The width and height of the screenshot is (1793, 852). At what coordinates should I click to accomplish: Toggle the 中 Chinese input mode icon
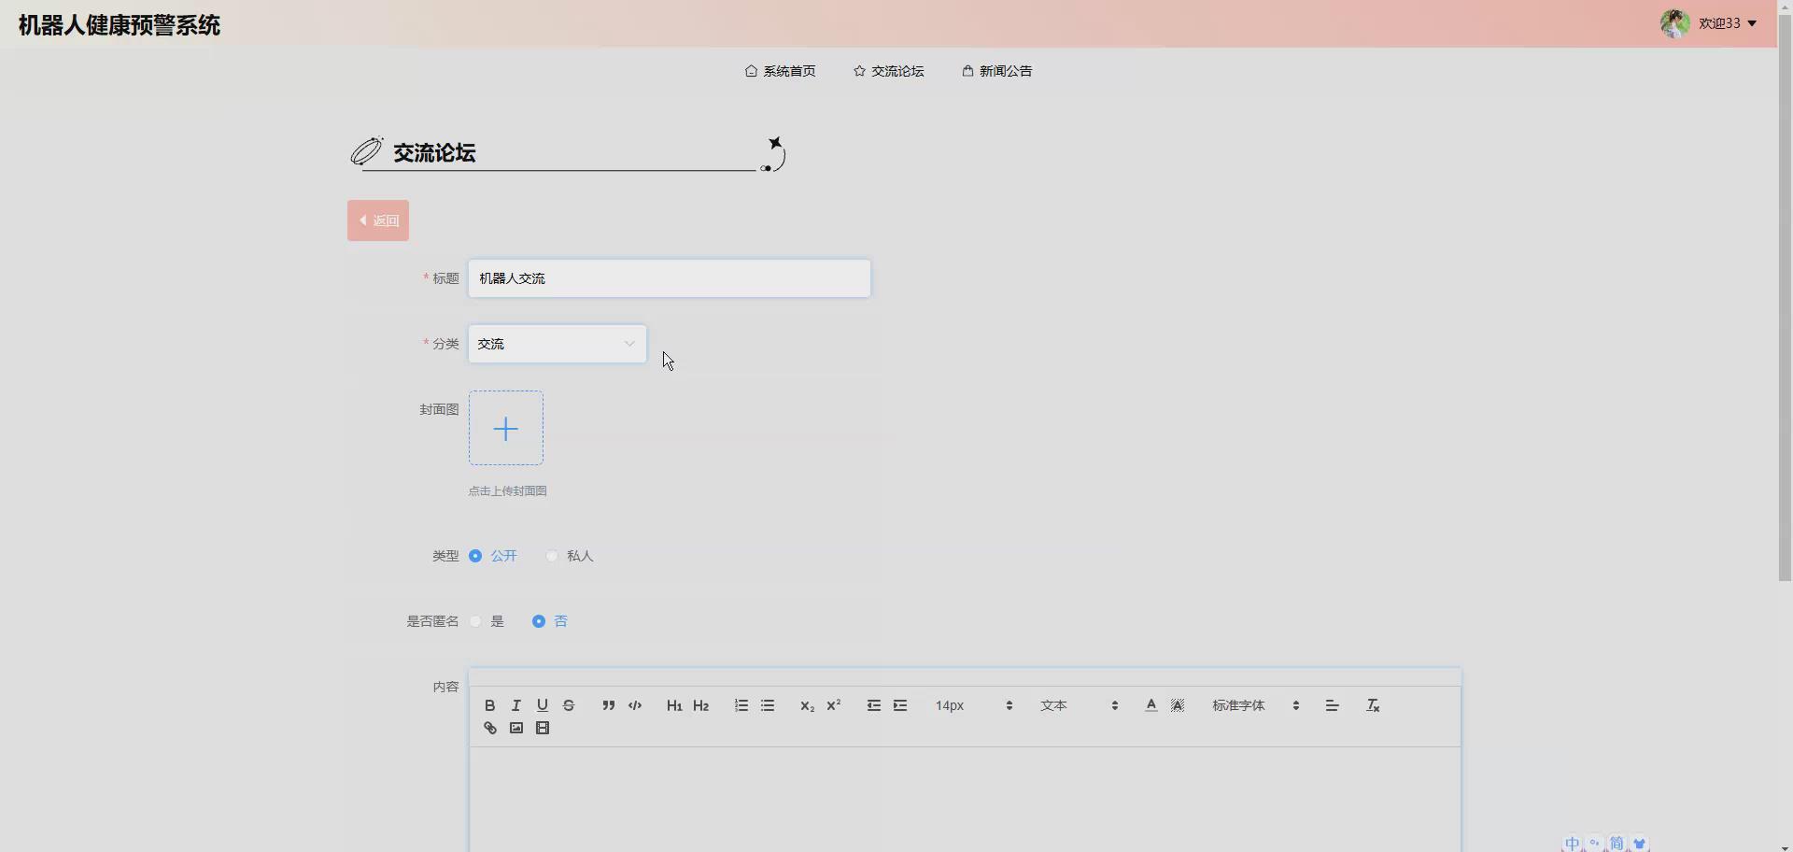(x=1573, y=844)
